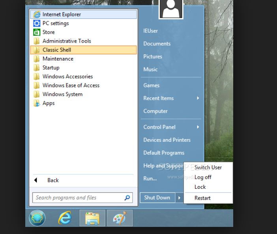Open Devices and Printers
Screen dimensions: 277x234
pyautogui.click(x=167, y=140)
